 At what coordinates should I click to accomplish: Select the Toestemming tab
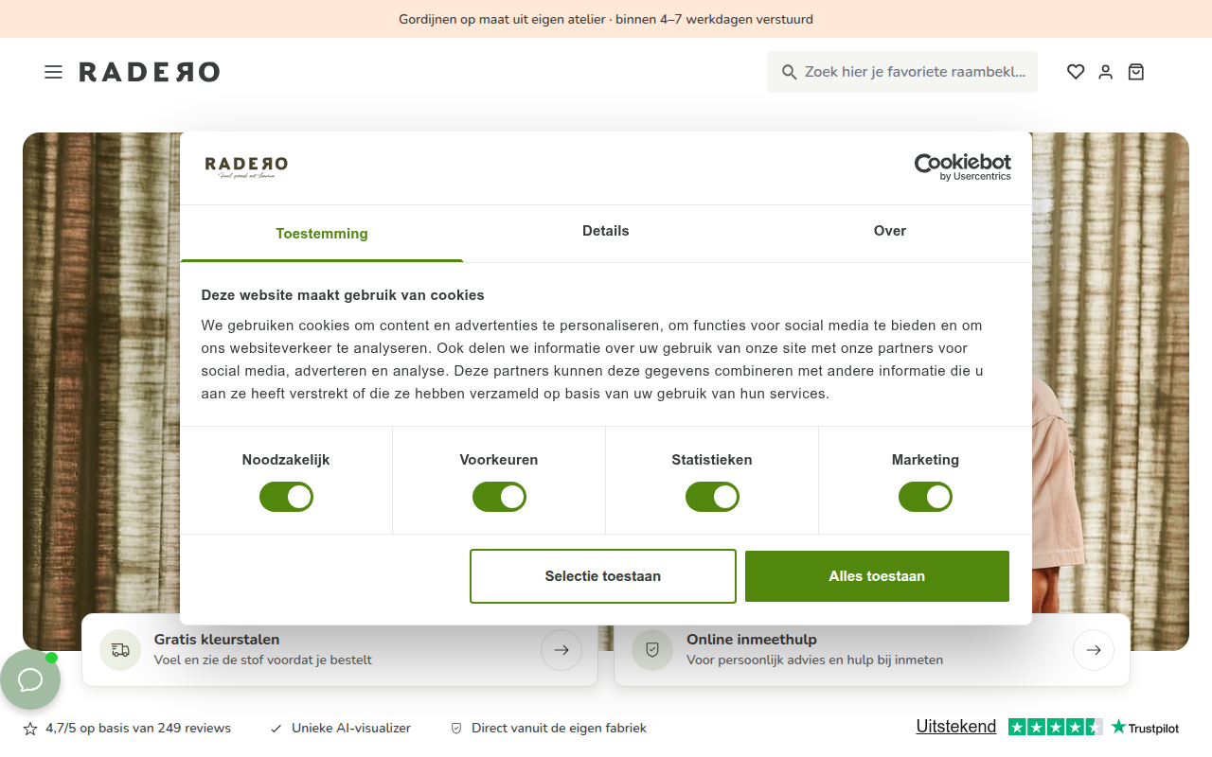click(x=322, y=234)
